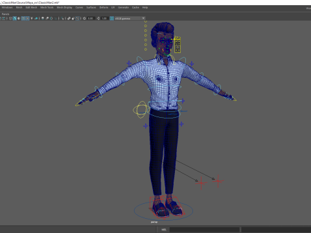Image resolution: width=311 pixels, height=233 pixels.
Task: Open the Mesh Tools menu
Action: (47, 7)
